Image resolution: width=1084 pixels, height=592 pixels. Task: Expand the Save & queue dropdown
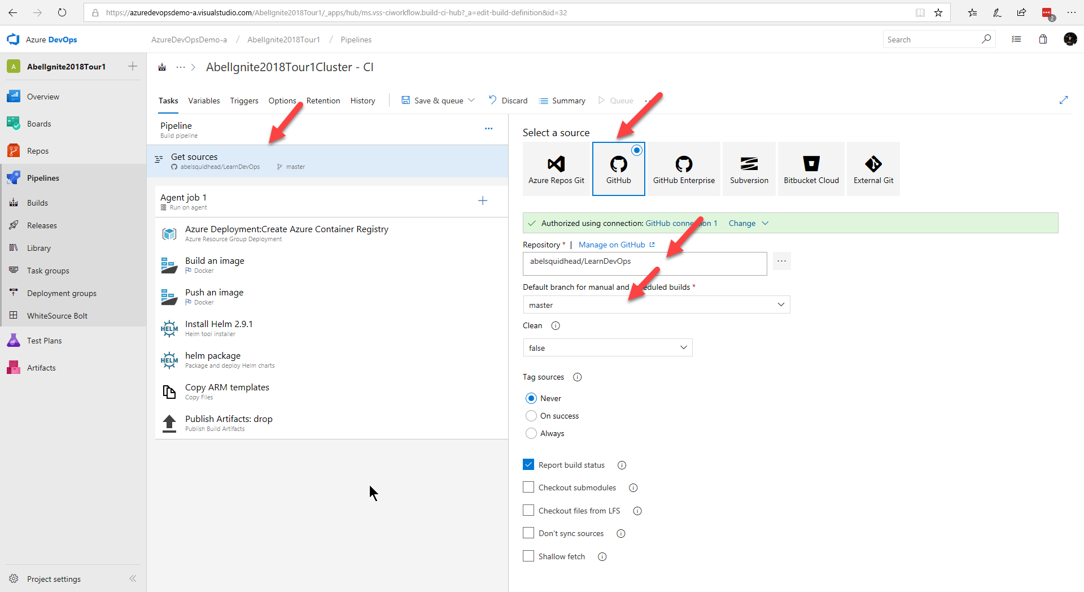[471, 100]
